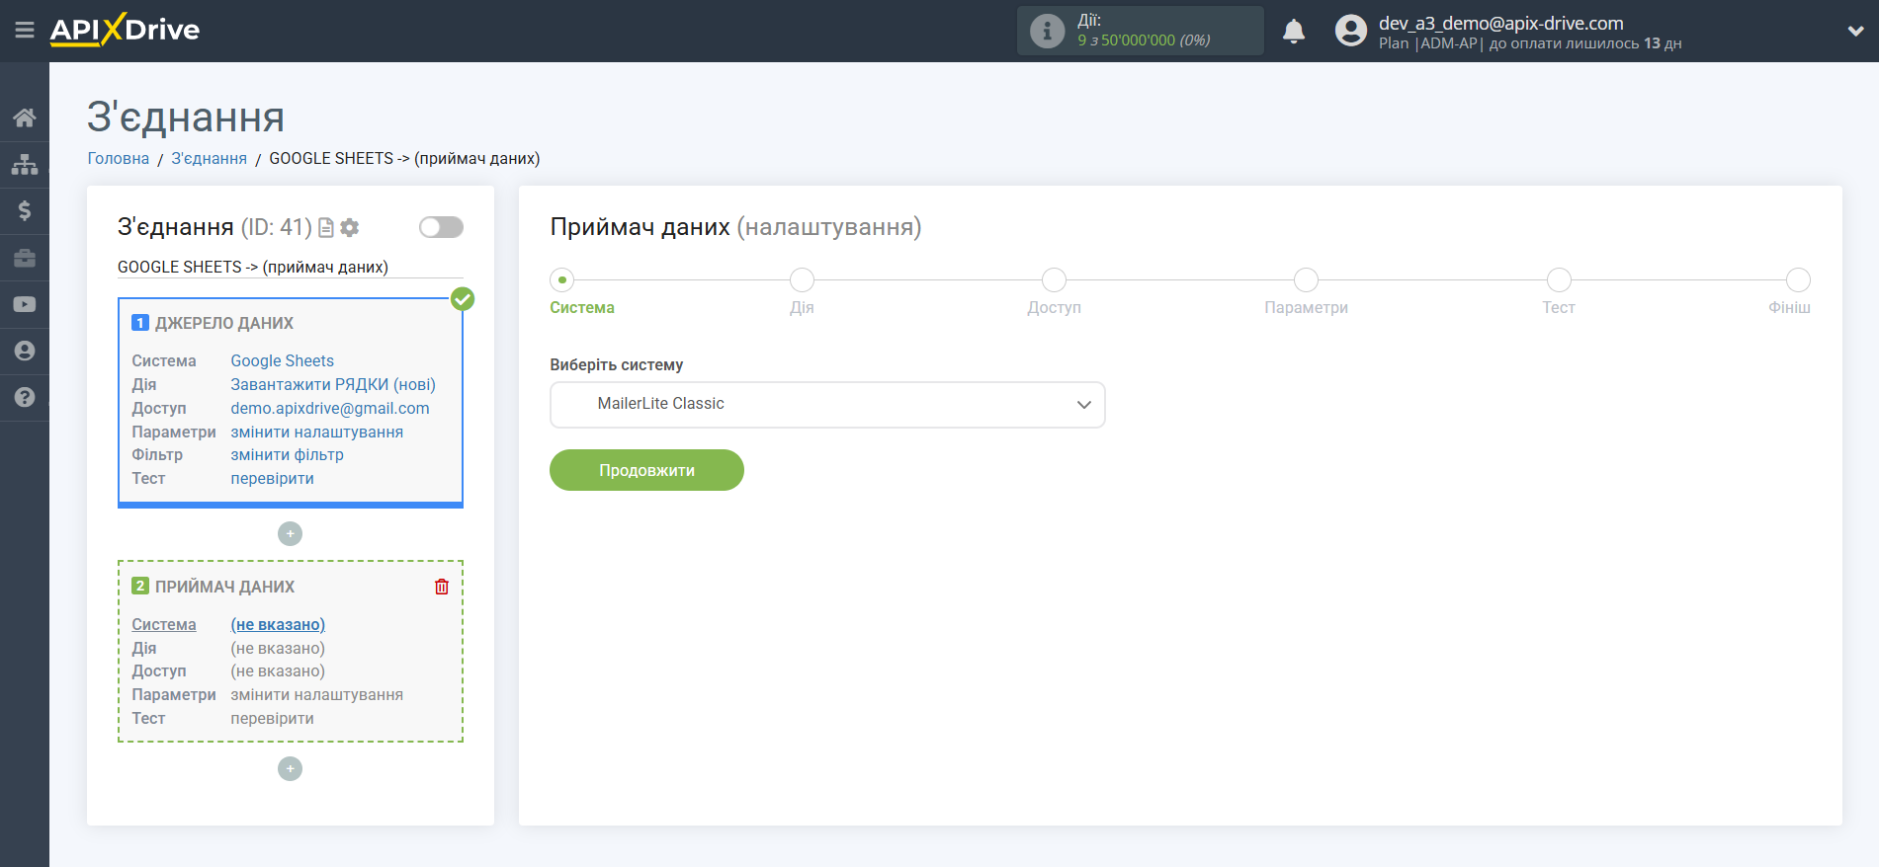This screenshot has width=1879, height=867.
Task: Open the profile sidebar icon
Action: (25, 351)
